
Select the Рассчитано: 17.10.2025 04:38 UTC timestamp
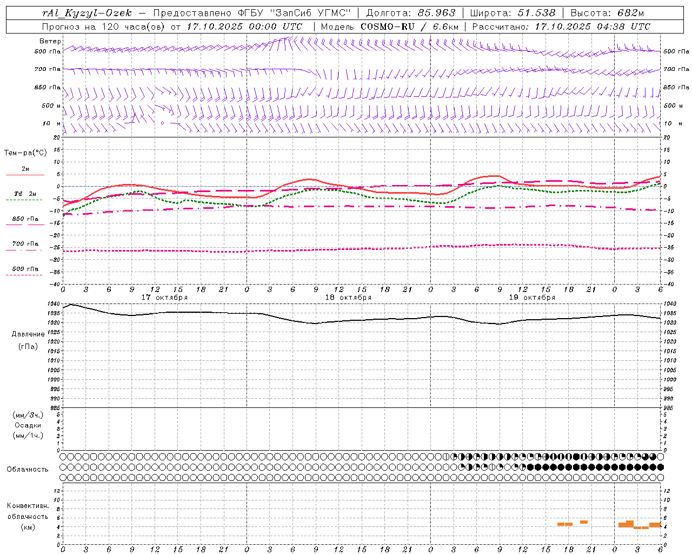561,27
